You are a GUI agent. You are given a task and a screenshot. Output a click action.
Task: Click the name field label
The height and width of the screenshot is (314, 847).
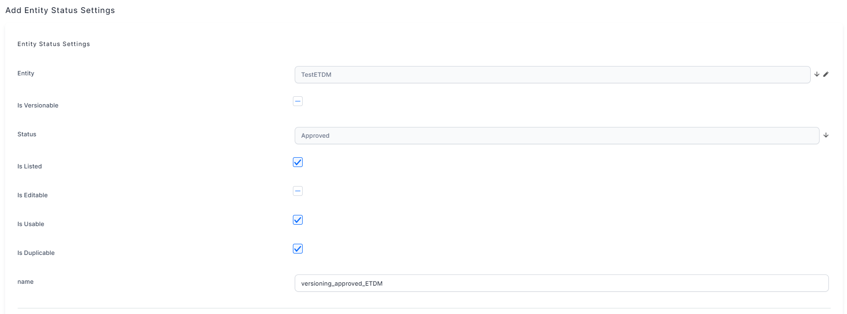(x=26, y=282)
